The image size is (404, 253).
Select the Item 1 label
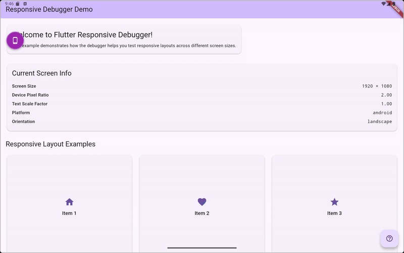[x=69, y=213]
